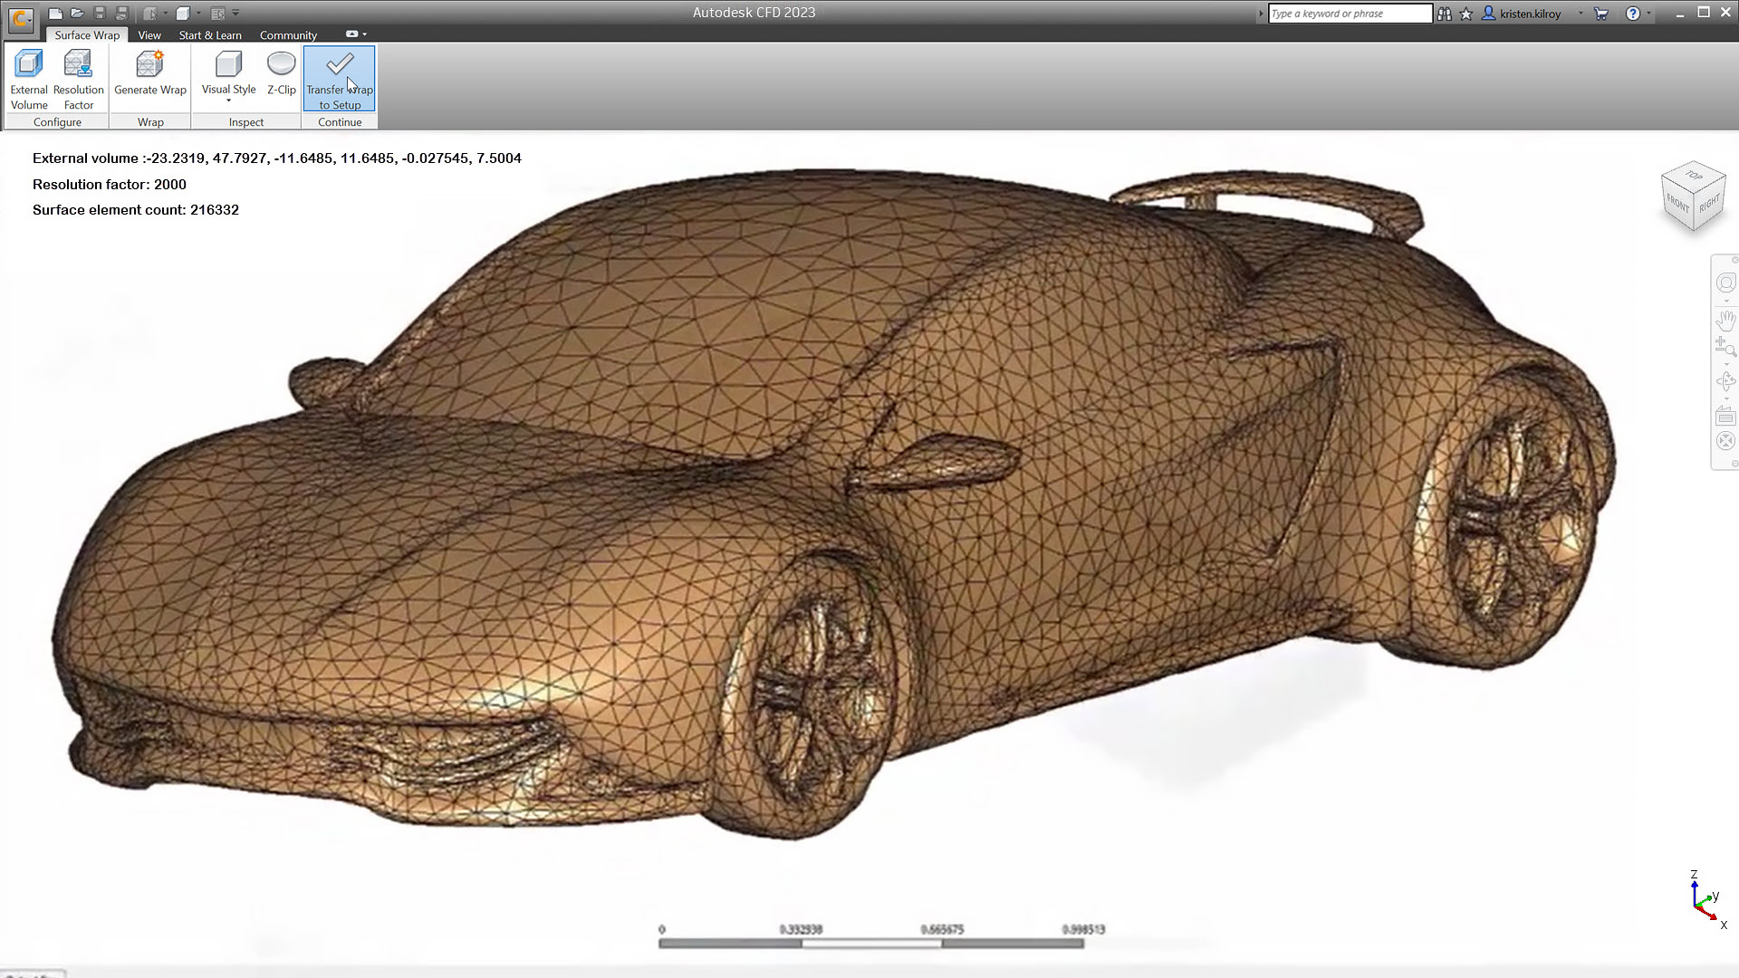Expand the Steering Wheels dropdown arrow

point(1726,302)
